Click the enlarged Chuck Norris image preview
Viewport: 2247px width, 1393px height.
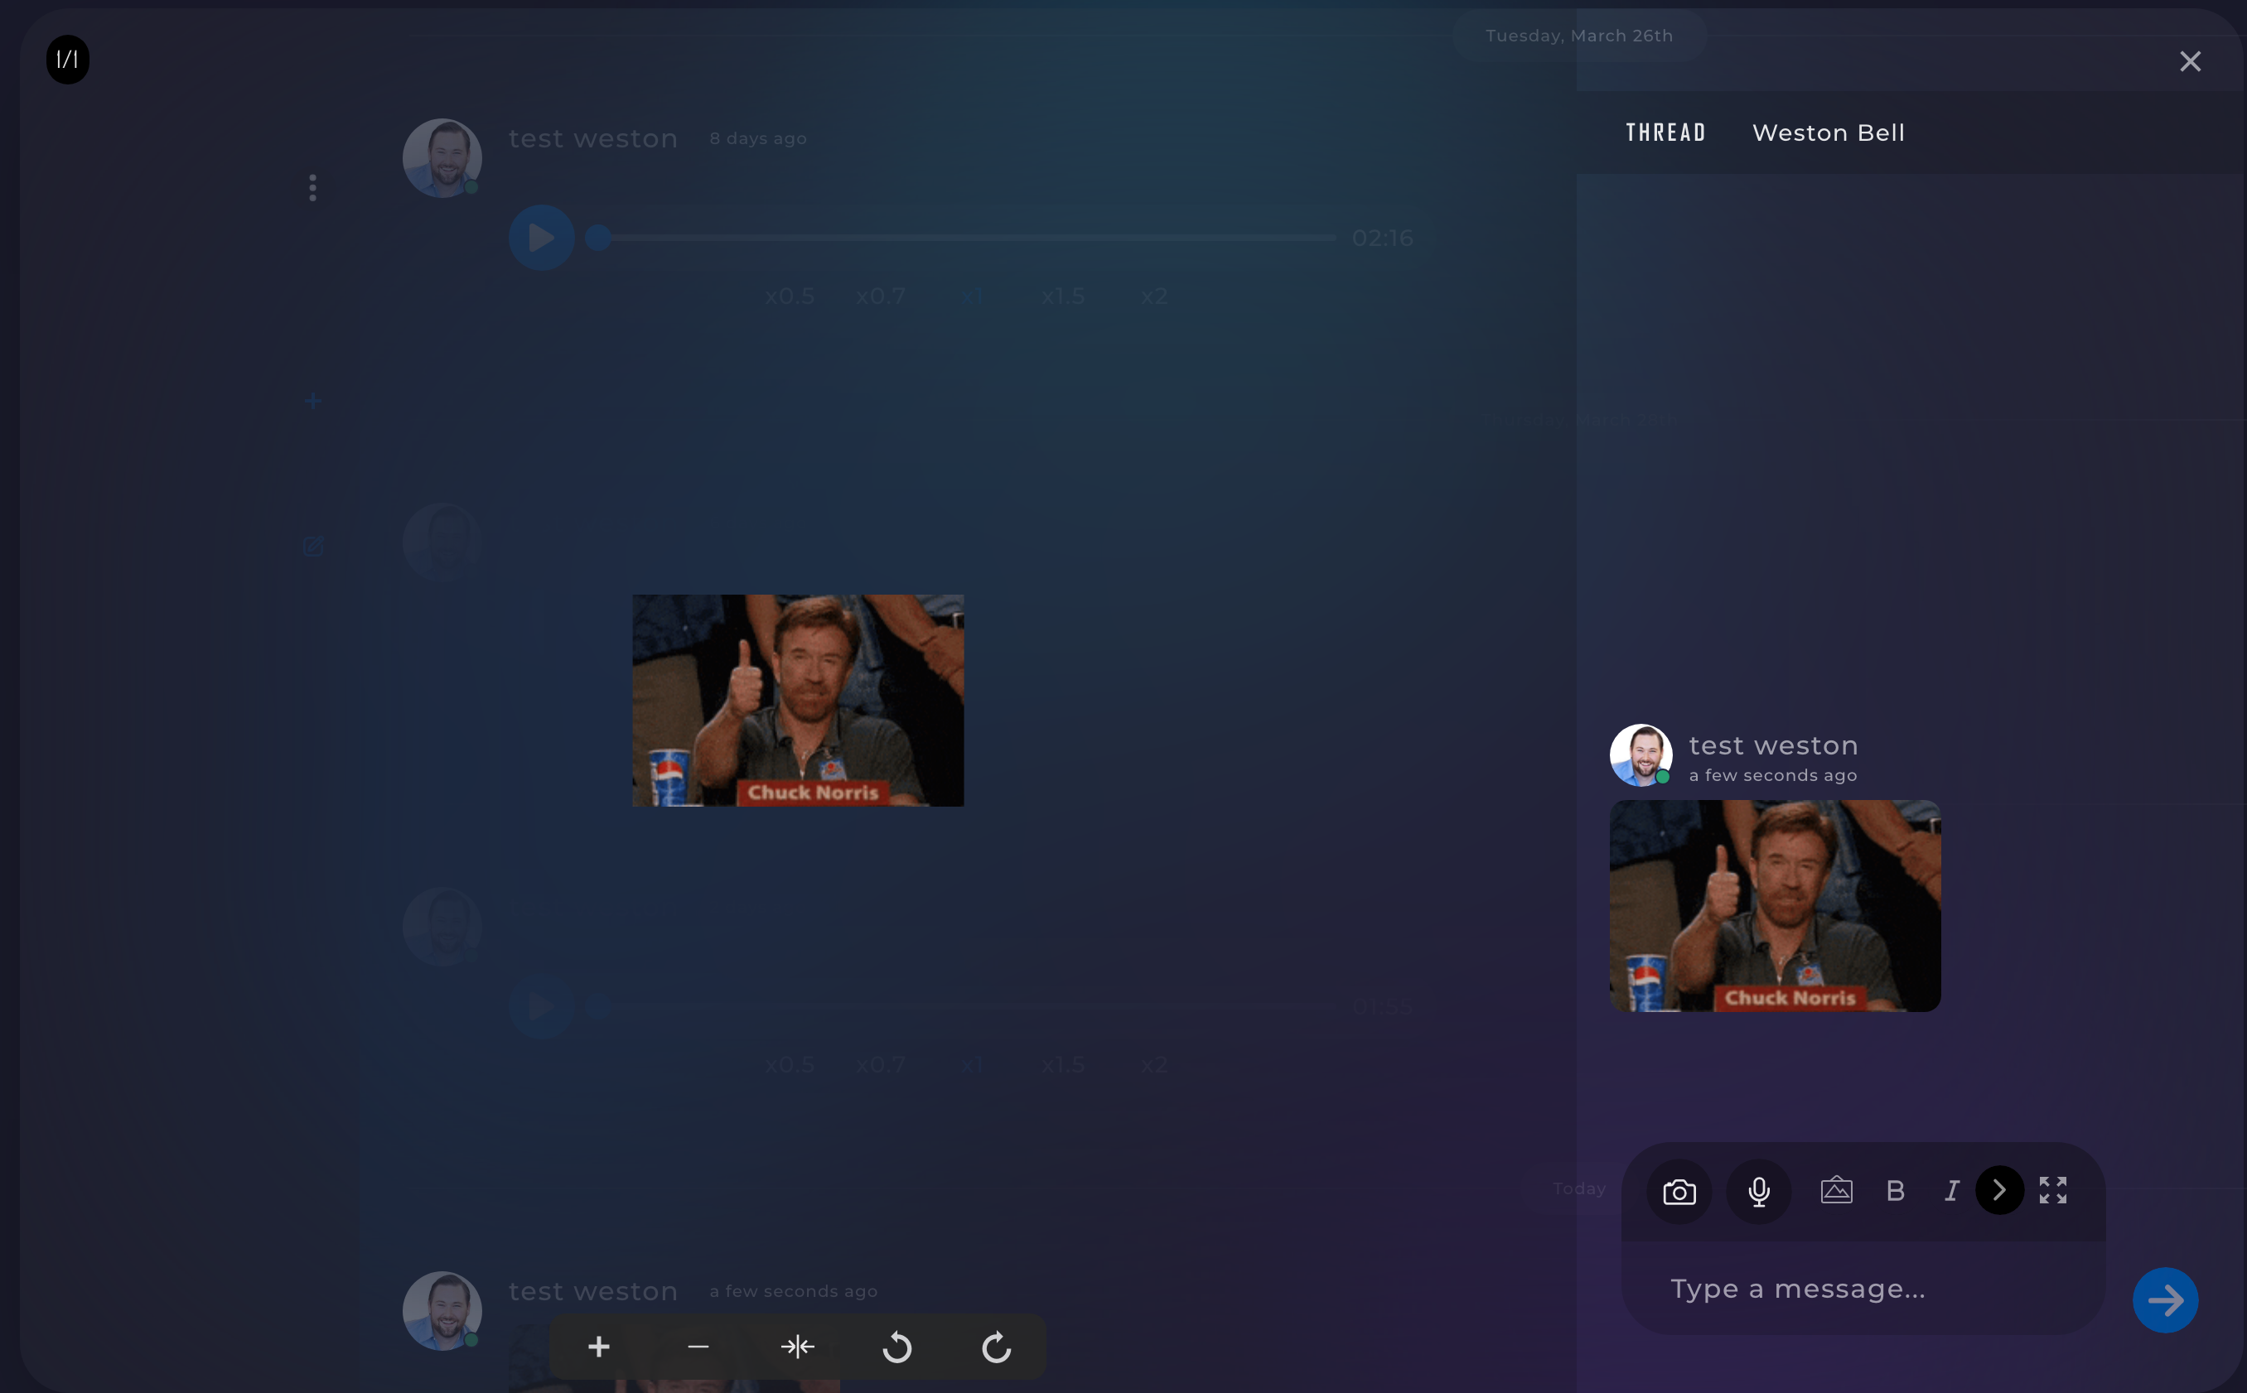[798, 700]
